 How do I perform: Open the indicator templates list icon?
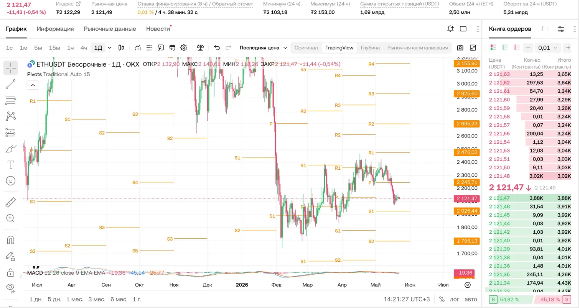149,48
